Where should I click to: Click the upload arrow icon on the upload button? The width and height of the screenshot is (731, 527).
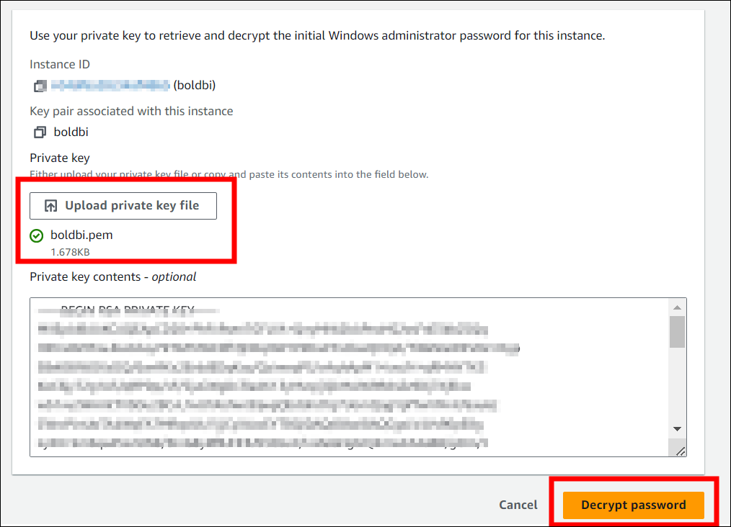click(x=50, y=206)
